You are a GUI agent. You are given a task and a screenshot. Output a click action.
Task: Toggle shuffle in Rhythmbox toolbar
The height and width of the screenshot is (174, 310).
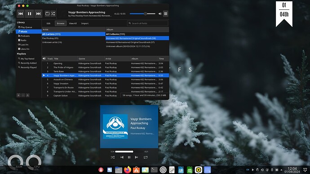pyautogui.click(x=53, y=13)
